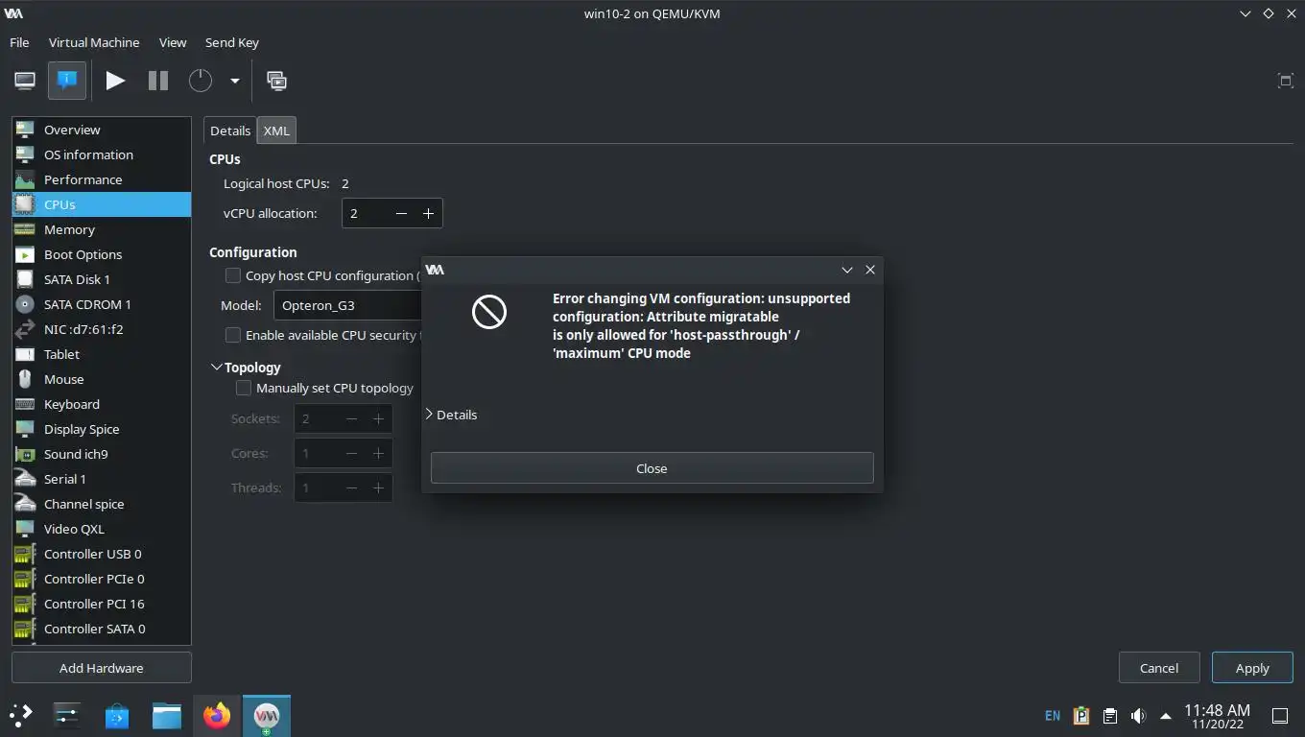Select Sound ich9 entry

(x=101, y=454)
